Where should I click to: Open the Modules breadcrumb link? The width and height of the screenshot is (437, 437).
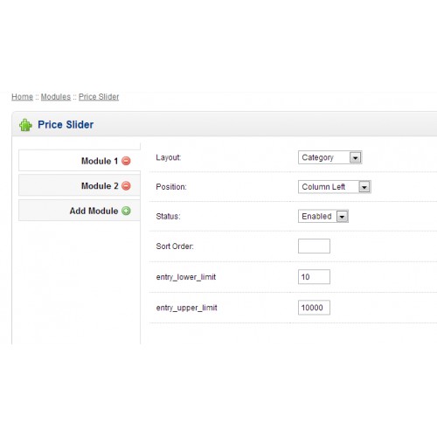coord(56,97)
